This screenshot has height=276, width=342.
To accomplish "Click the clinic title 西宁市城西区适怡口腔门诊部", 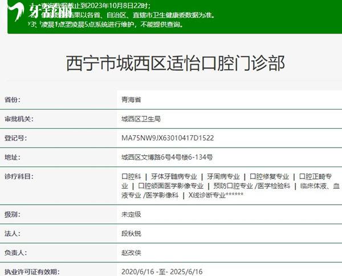I will [x=176, y=63].
